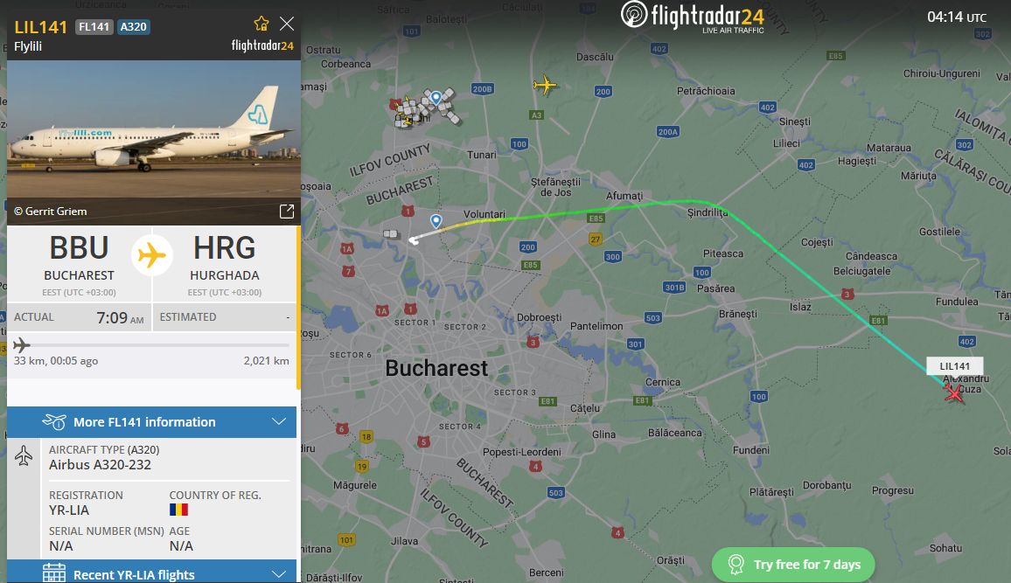Select the LIL141 callsign label on map

click(x=954, y=366)
